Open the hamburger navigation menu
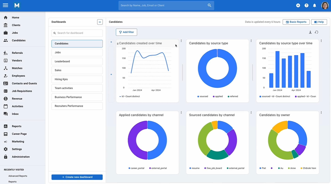The width and height of the screenshot is (331, 184). (x=6, y=5)
